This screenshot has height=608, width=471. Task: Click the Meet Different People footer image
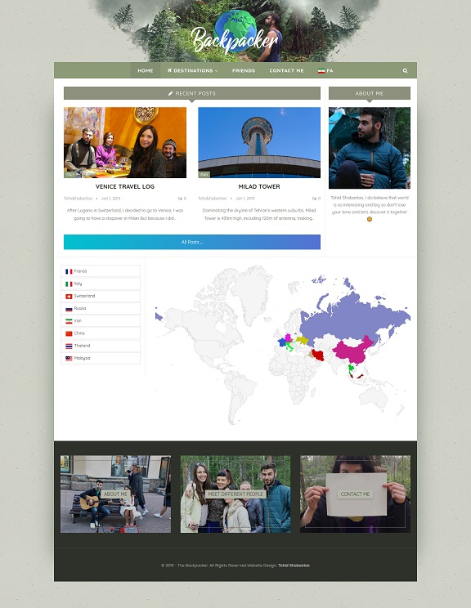click(x=235, y=494)
